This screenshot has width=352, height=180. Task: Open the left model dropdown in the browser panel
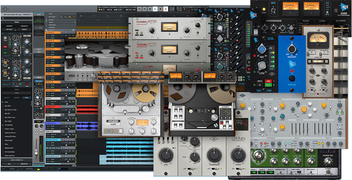[9, 30]
